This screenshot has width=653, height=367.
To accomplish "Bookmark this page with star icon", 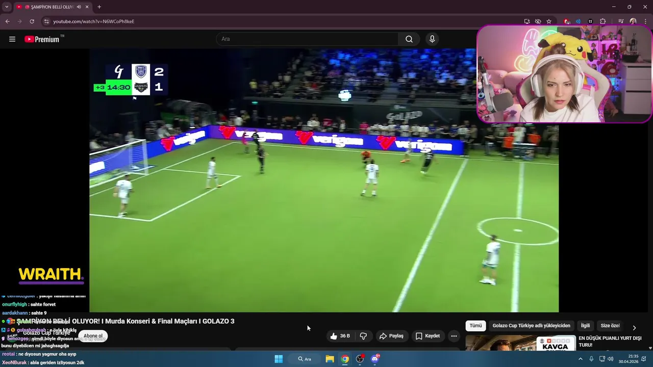I will point(549,21).
